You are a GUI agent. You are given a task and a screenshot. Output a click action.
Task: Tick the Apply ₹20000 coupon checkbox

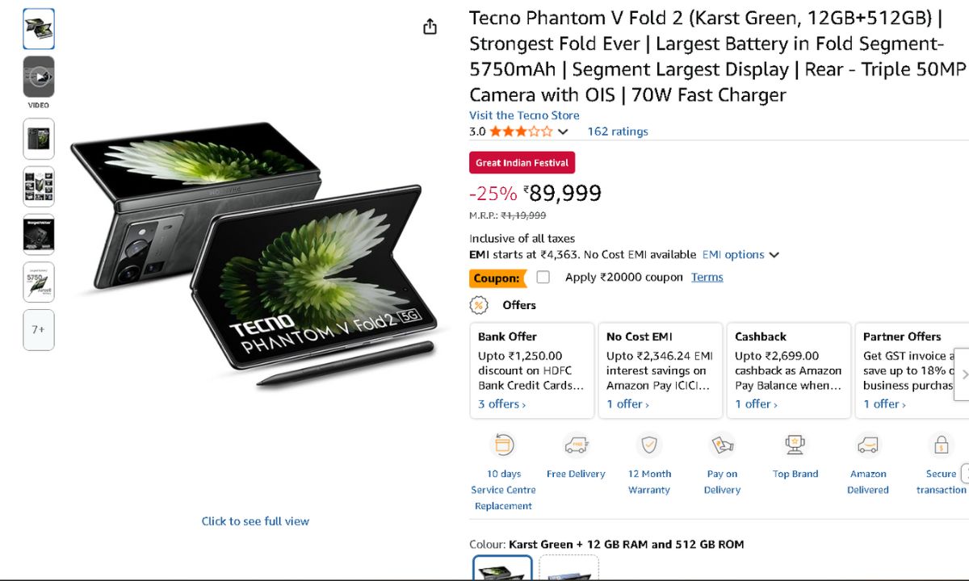(x=543, y=278)
